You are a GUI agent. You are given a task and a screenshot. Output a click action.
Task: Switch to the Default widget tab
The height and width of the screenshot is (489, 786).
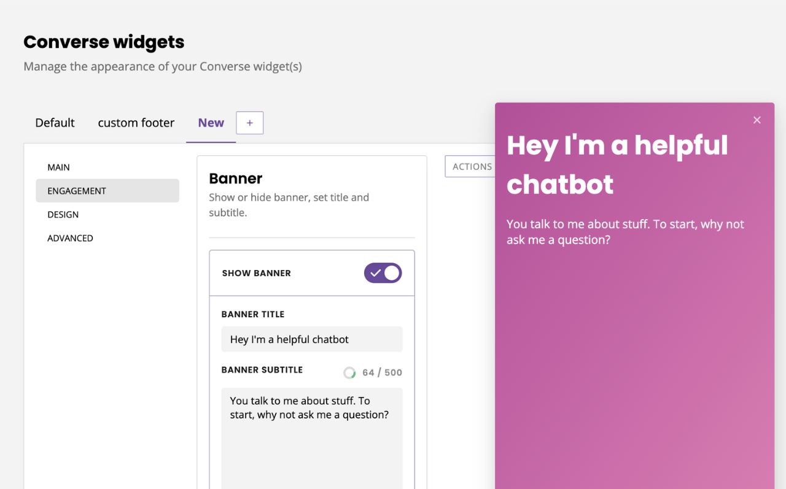click(x=55, y=123)
